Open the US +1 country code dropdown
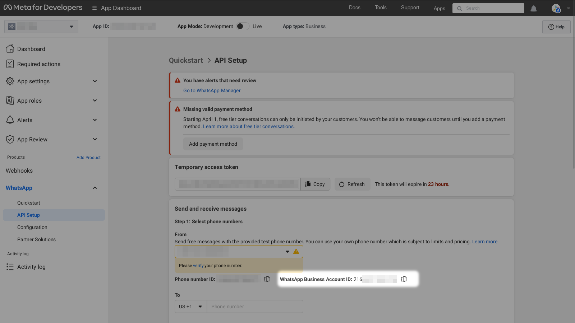This screenshot has width=575, height=323. pos(191,306)
